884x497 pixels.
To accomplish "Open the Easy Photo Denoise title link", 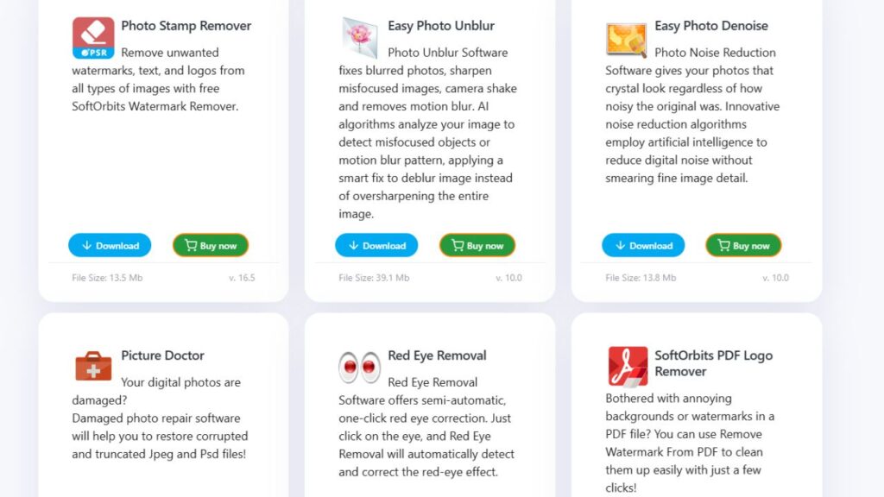I will point(711,26).
